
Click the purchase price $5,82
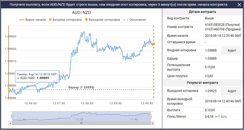[209, 76]
